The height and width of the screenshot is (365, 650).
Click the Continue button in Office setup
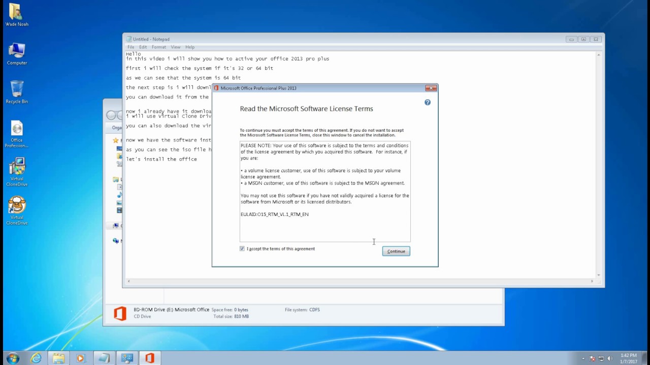tap(396, 251)
